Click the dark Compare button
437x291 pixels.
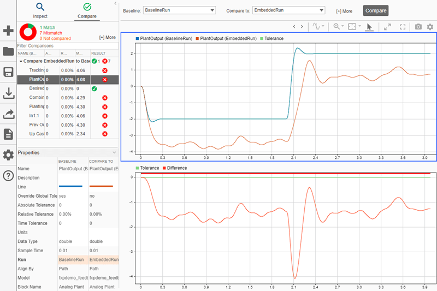376,10
